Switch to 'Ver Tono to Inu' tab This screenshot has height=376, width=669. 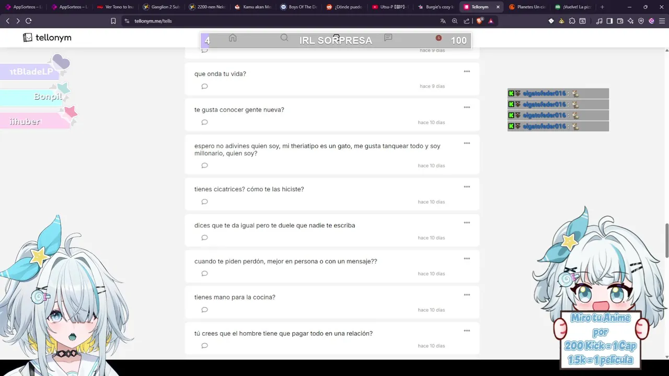(115, 7)
